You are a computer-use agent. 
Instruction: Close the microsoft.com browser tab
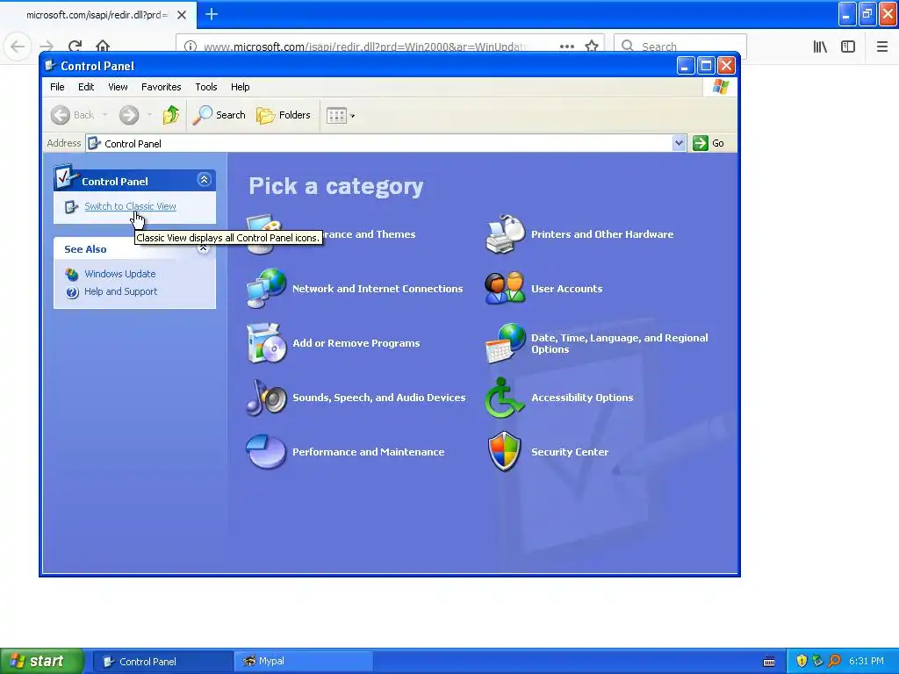tap(181, 15)
